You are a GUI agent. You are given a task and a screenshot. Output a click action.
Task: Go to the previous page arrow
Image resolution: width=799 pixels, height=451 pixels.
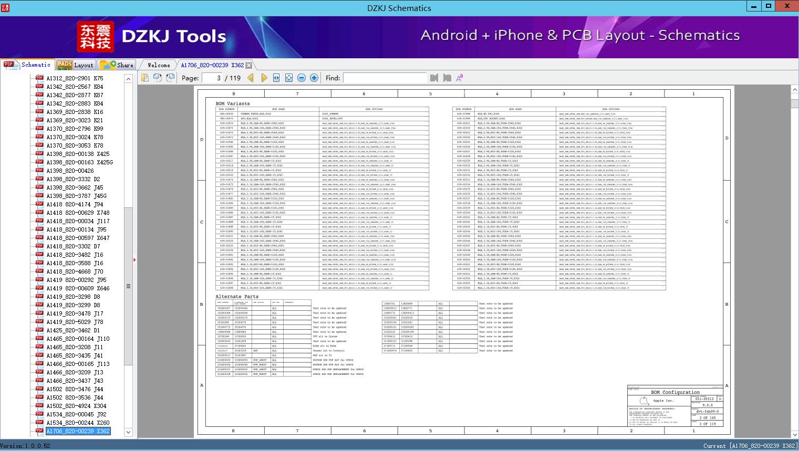pos(251,78)
